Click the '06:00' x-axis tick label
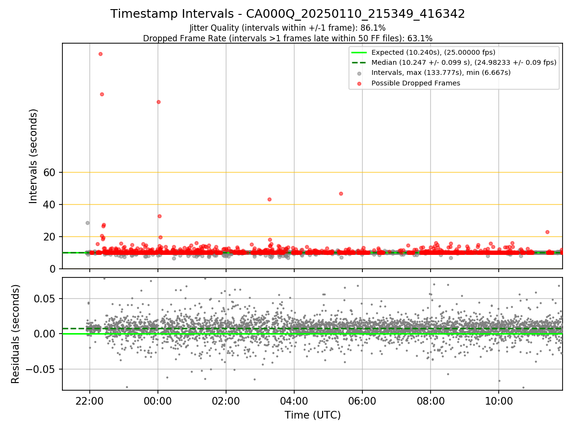 362,400
